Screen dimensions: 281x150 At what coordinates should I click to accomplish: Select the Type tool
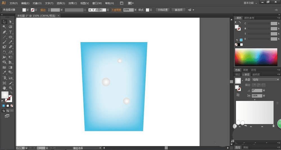[x=10, y=32]
